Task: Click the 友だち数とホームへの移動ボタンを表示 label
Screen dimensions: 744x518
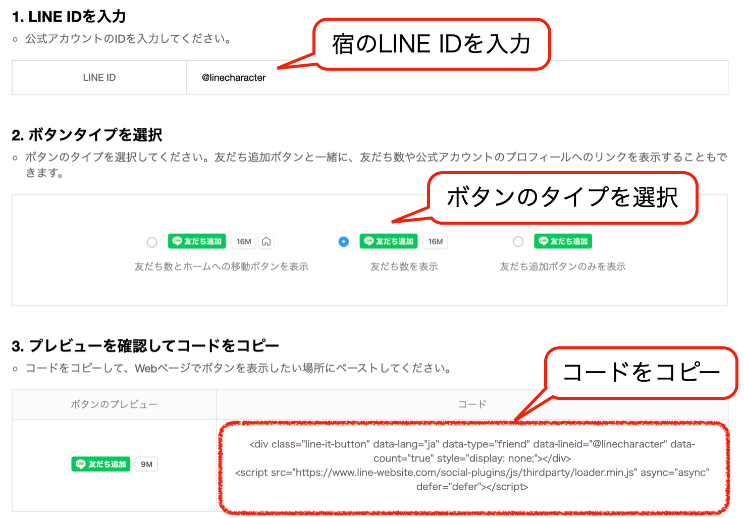Action: pos(221,267)
